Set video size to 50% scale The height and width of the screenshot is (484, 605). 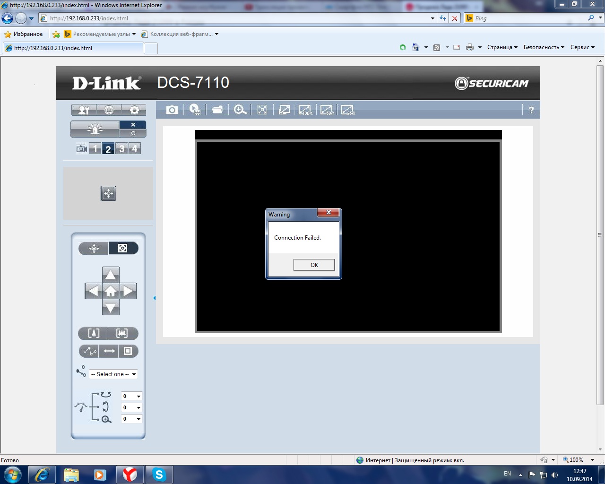[x=327, y=110]
